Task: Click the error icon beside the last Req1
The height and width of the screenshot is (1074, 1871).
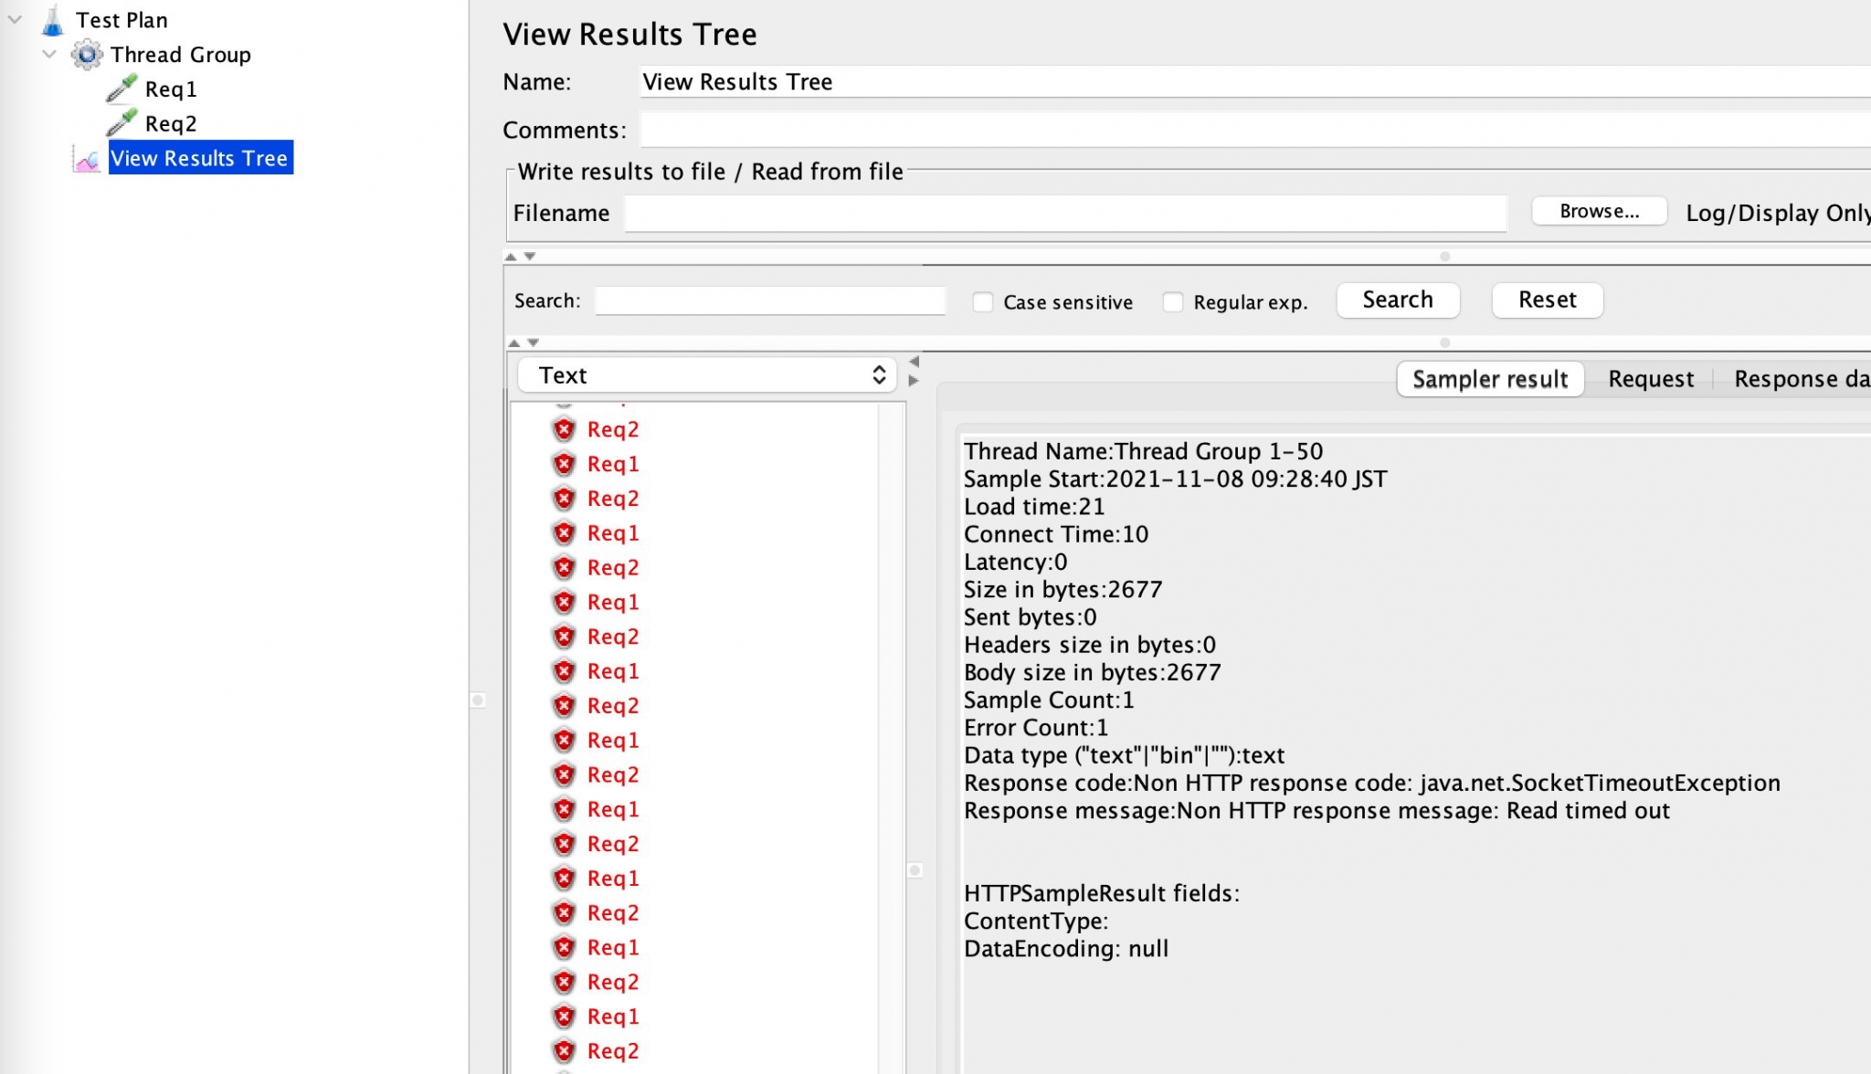Action: coord(564,1016)
